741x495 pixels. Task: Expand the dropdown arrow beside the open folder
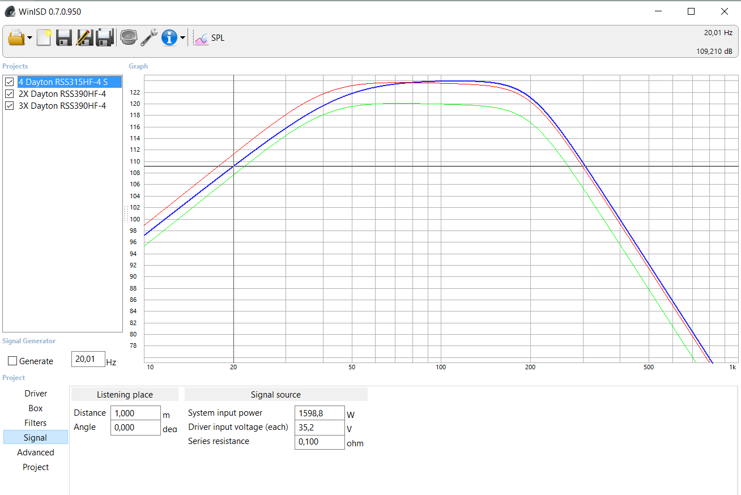[29, 39]
